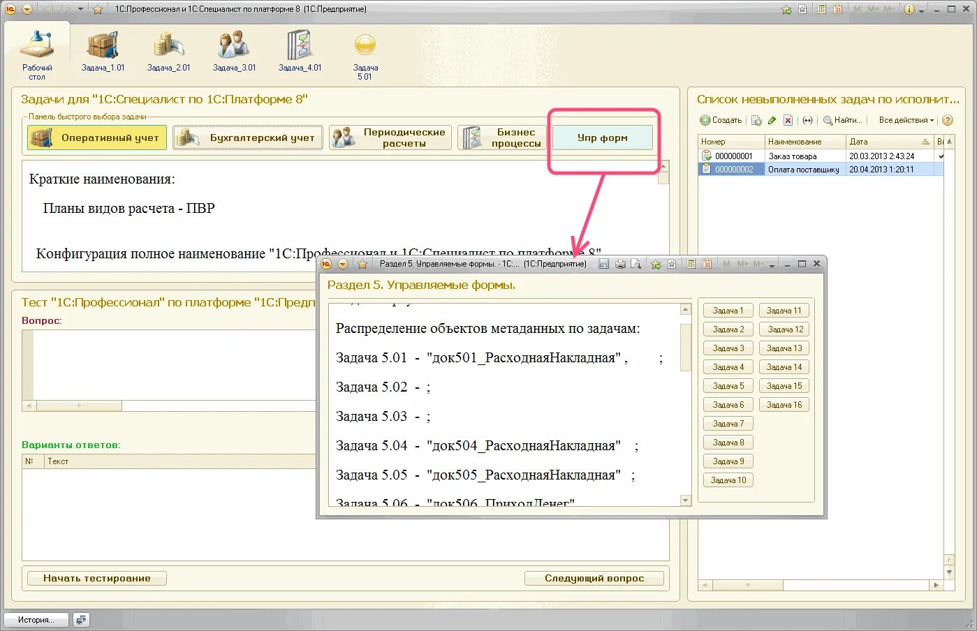Image resolution: width=977 pixels, height=631 pixels.
Task: Sort by the Наименование column header
Action: 805,141
